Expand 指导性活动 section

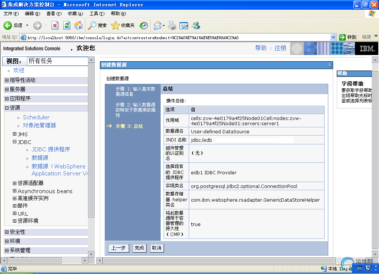coord(7,80)
